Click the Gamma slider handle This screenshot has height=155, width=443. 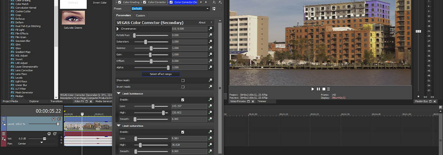coord(151,48)
